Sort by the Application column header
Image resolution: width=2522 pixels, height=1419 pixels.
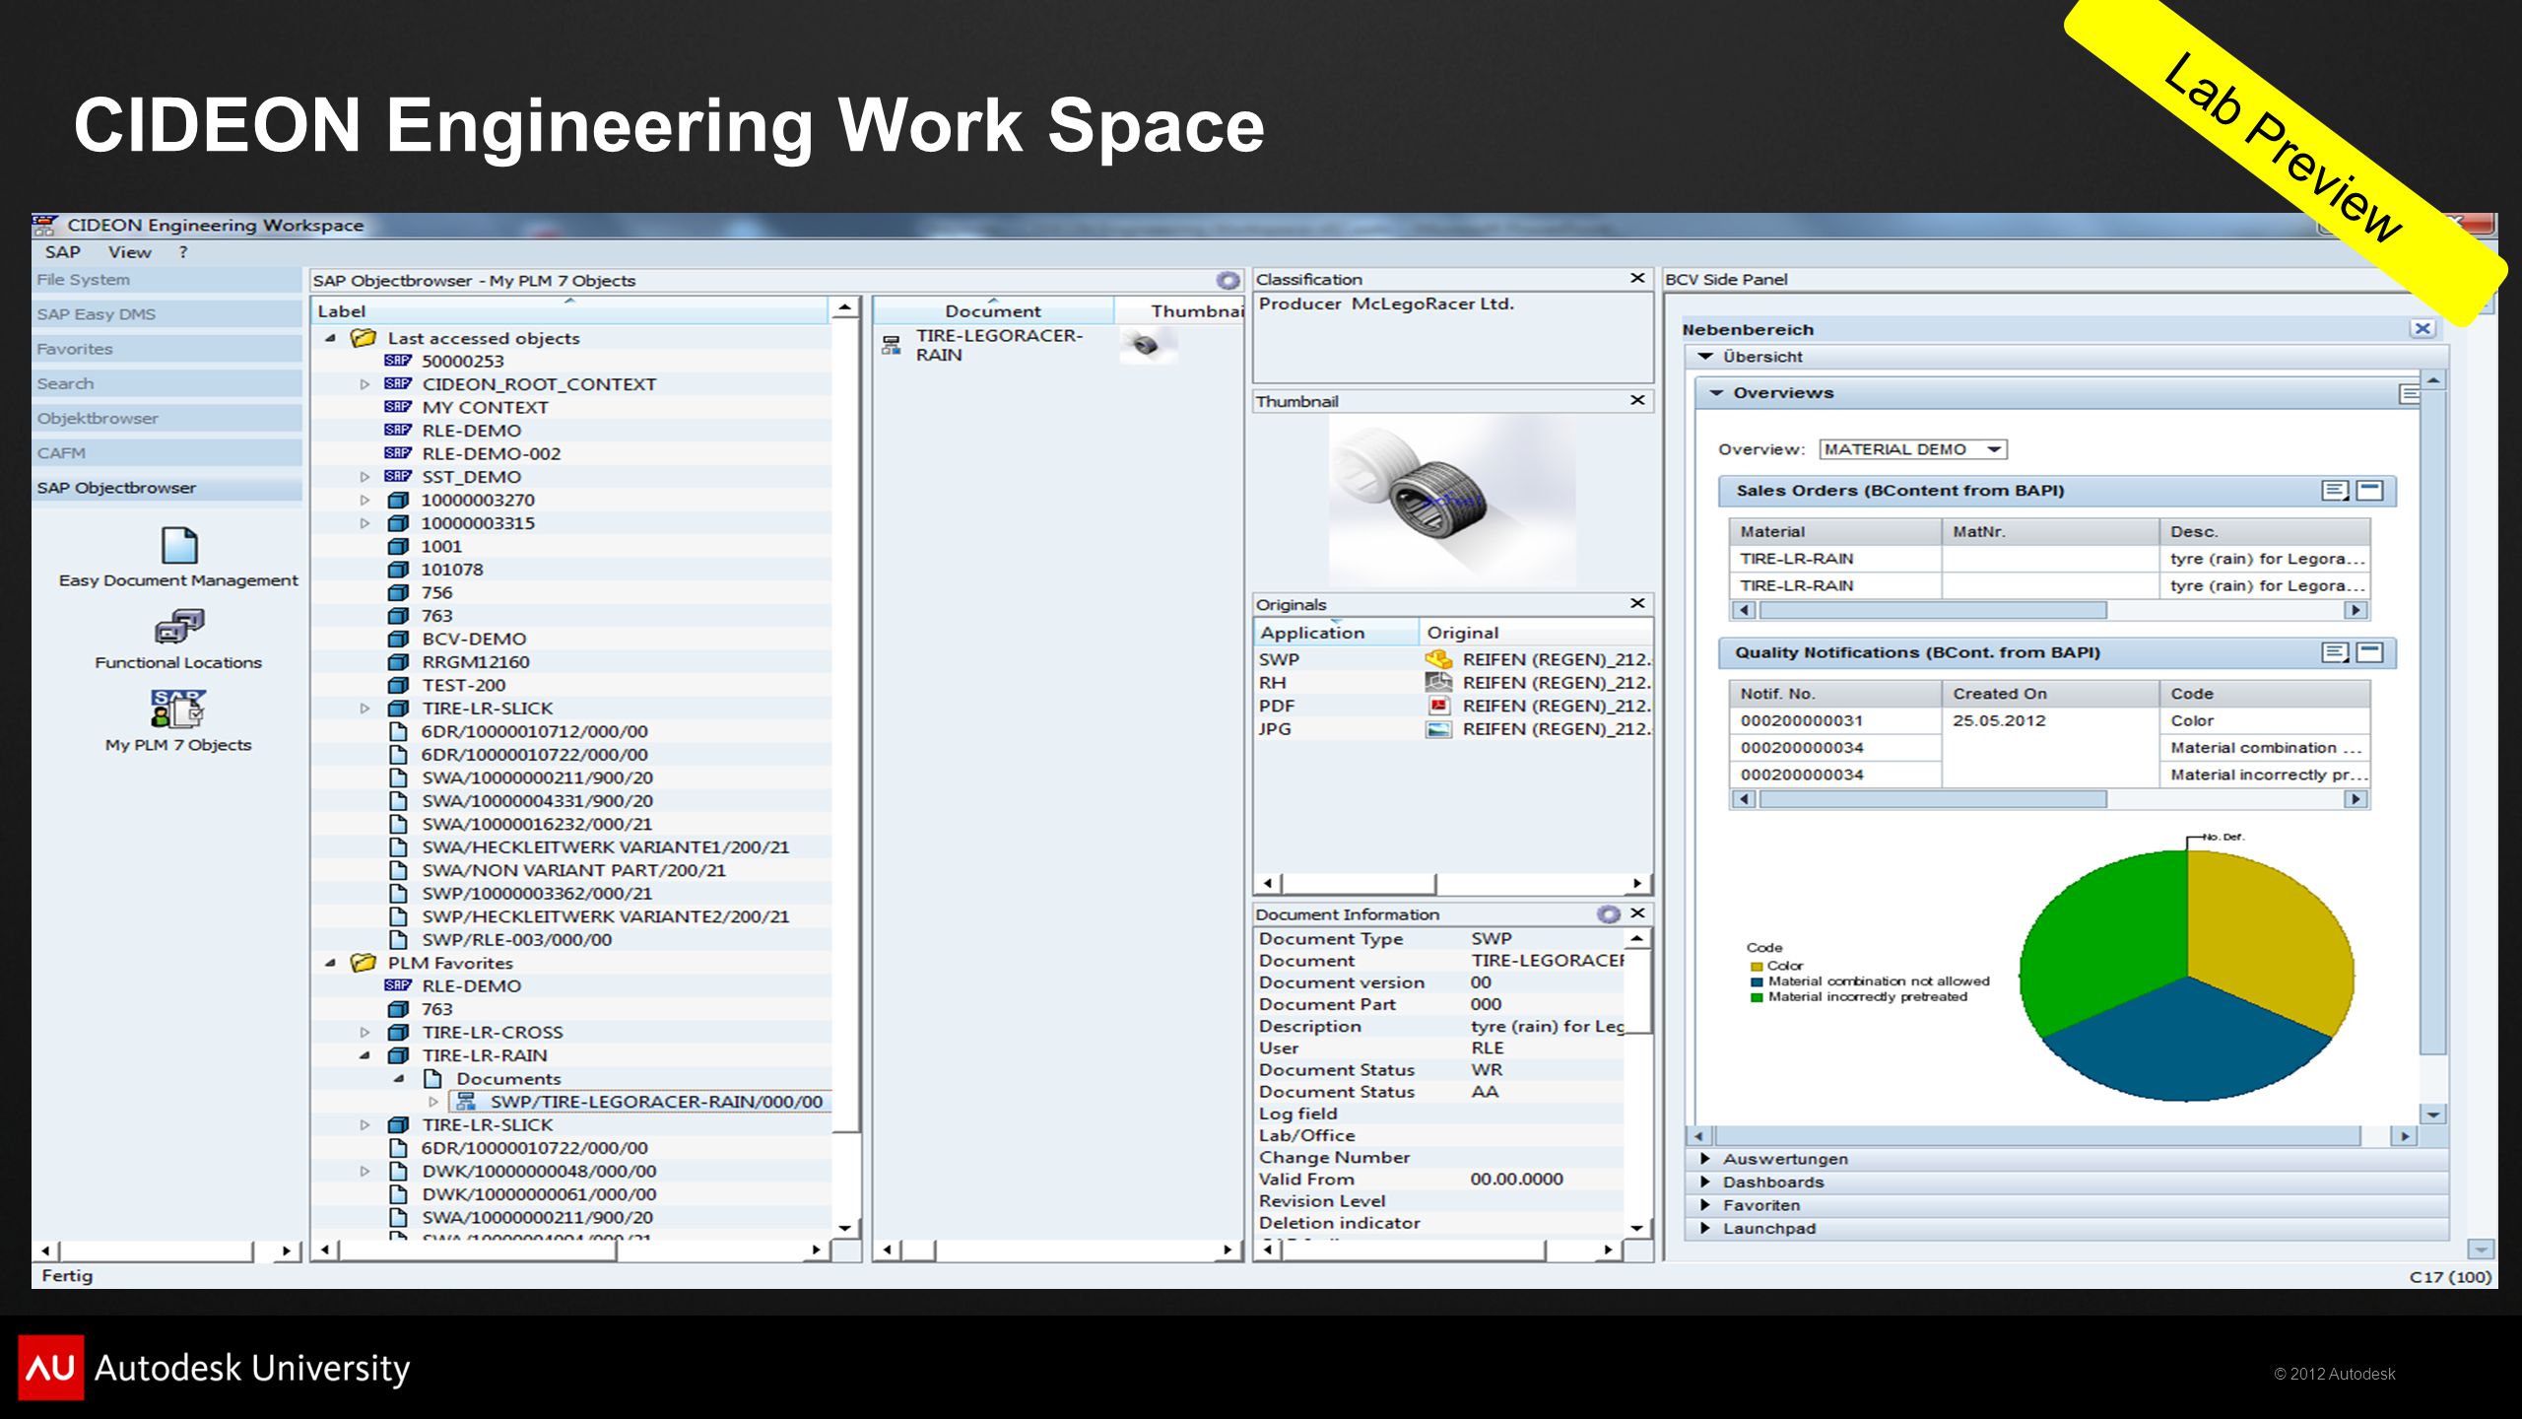pos(1336,633)
